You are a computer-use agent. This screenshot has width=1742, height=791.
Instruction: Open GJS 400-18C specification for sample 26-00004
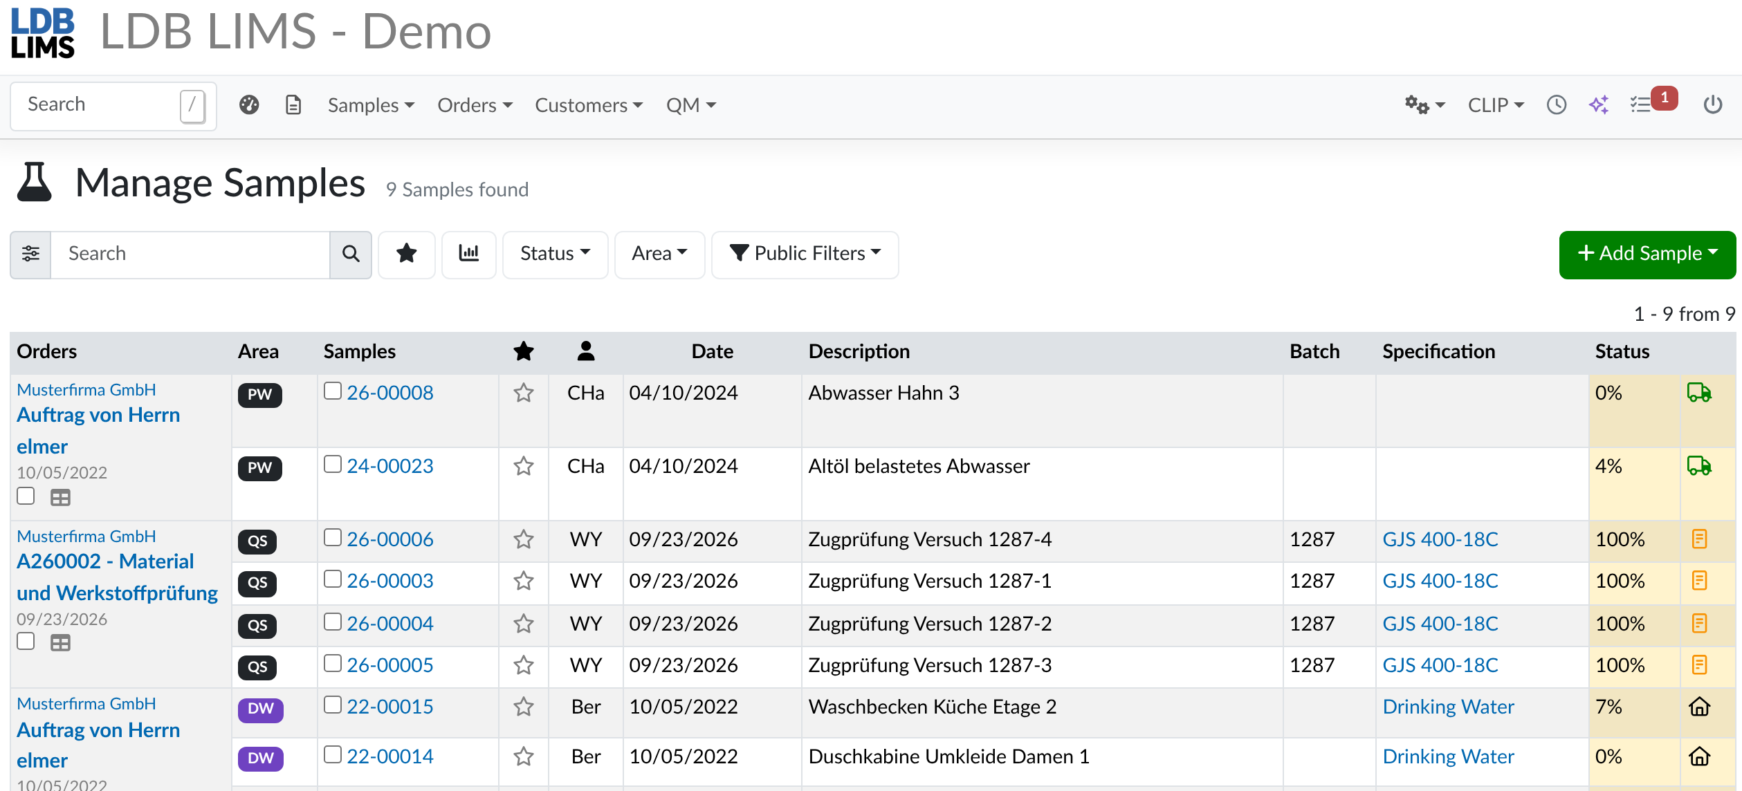click(1440, 624)
